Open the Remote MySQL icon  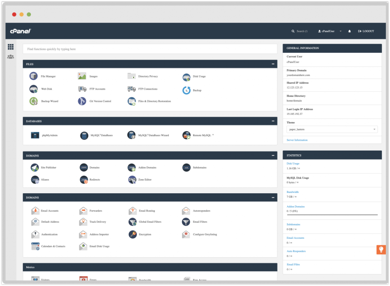[186, 135]
